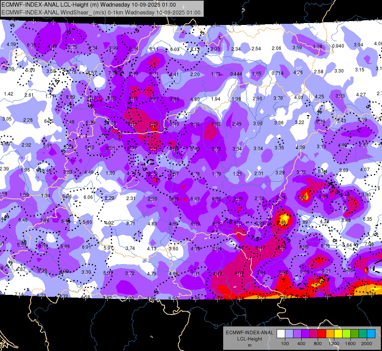The image size is (382, 351).
Task: Click the wind shear value '0.714'
Action: tap(277, 73)
